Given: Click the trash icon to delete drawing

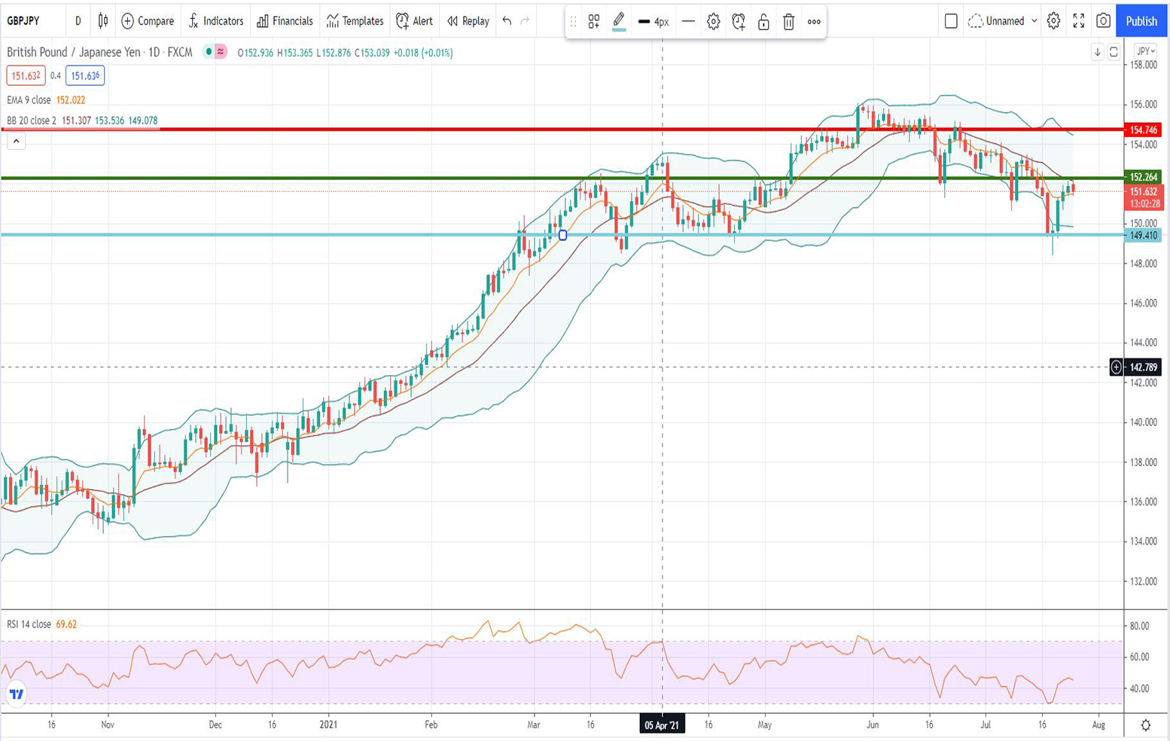Looking at the screenshot, I should pyautogui.click(x=788, y=22).
